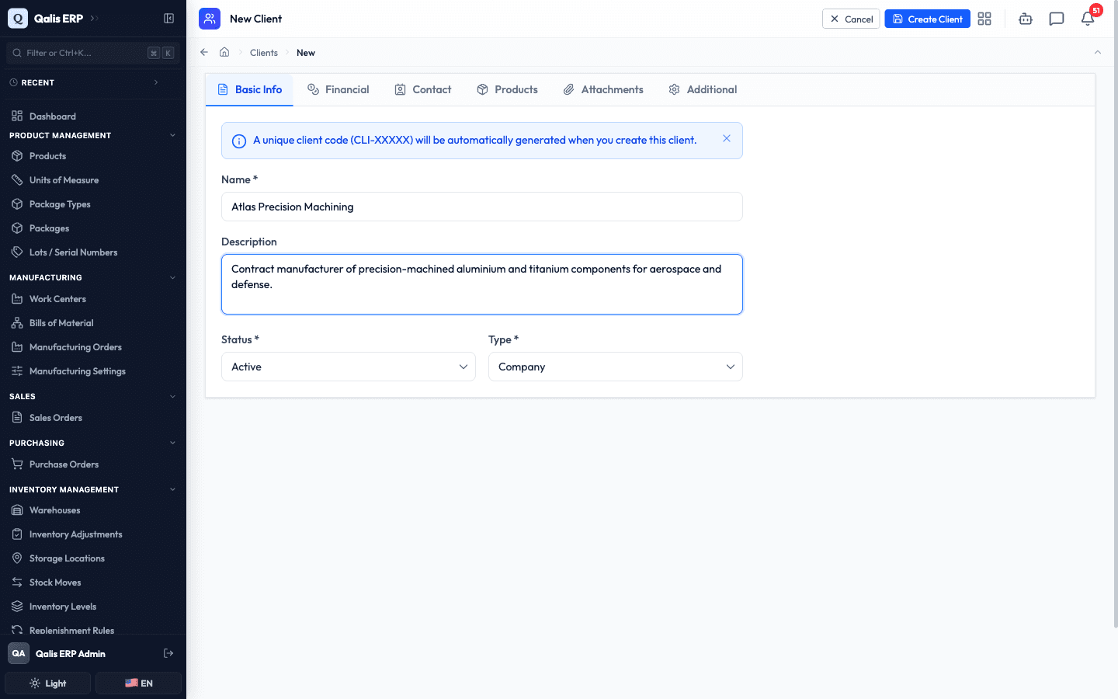Collapse the Inventory Management section

pyautogui.click(x=172, y=489)
